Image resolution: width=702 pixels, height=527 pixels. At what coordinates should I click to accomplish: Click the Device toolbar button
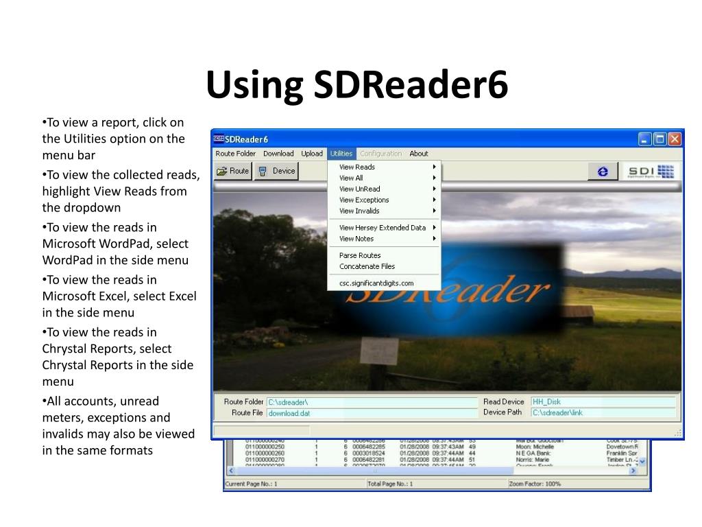(277, 171)
